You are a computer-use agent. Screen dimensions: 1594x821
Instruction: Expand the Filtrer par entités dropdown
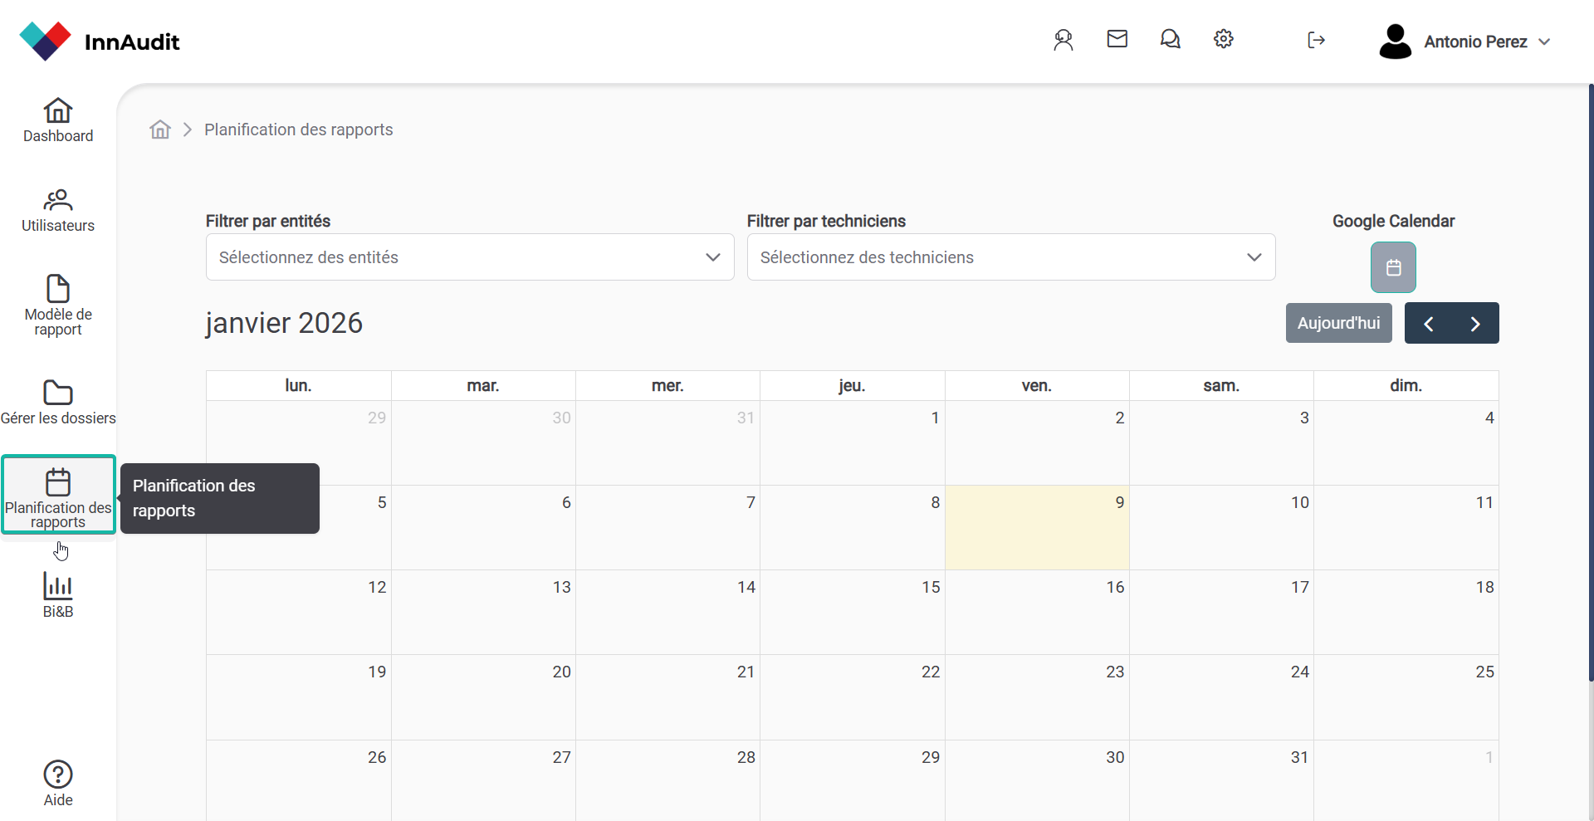click(x=470, y=257)
